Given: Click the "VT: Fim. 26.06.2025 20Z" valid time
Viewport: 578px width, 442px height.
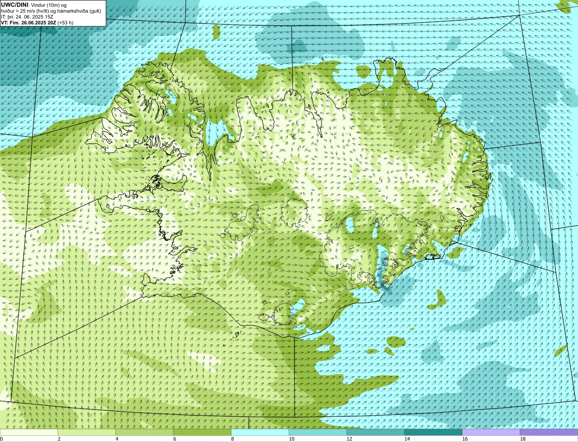Looking at the screenshot, I should [28, 22].
